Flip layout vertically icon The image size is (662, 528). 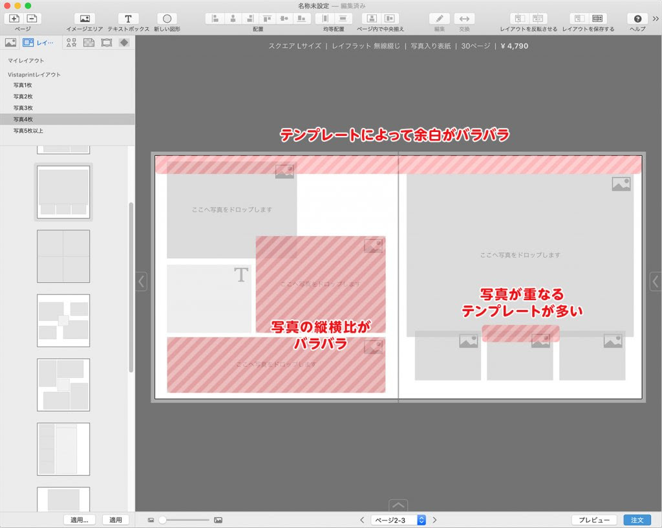pyautogui.click(x=538, y=19)
